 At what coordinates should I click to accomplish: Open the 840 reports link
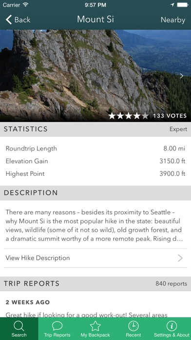[171, 284]
